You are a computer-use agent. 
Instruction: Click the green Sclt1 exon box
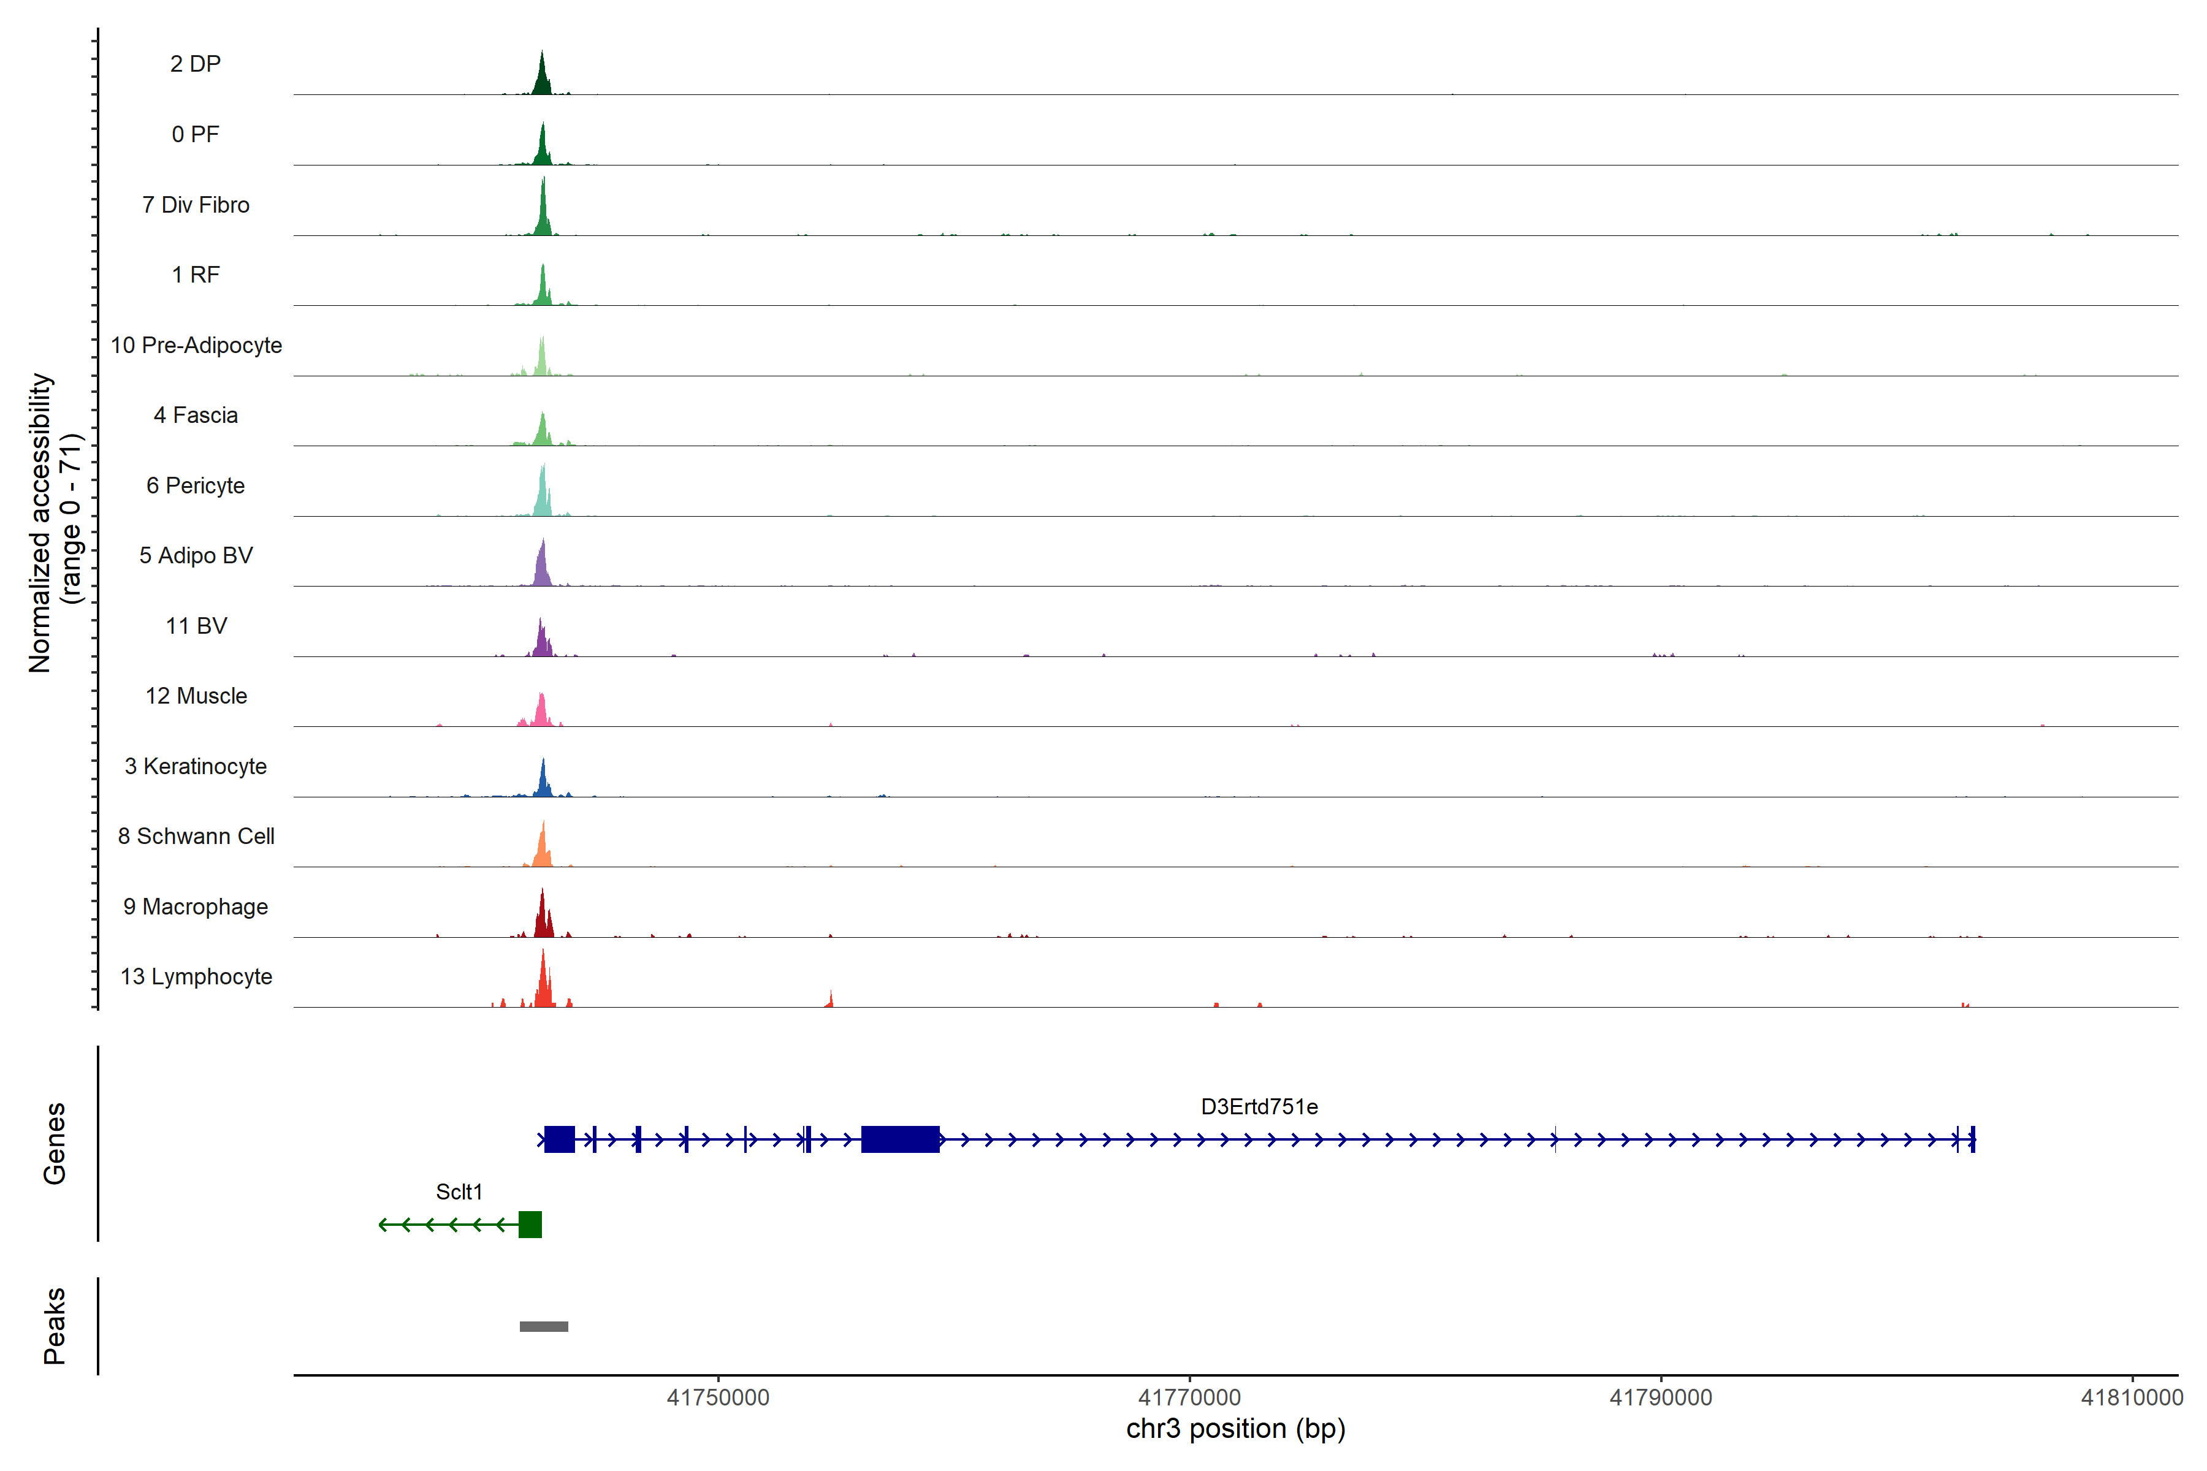pyautogui.click(x=530, y=1224)
